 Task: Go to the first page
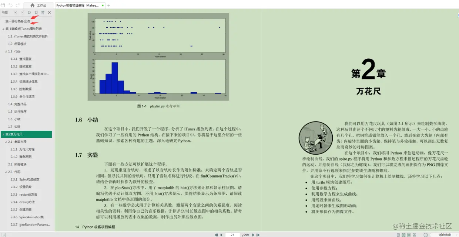217,235
